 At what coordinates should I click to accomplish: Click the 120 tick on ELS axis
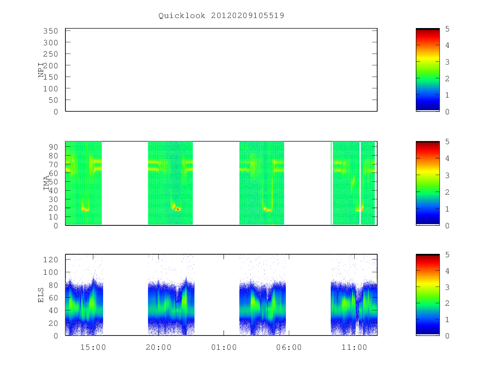pos(50,260)
